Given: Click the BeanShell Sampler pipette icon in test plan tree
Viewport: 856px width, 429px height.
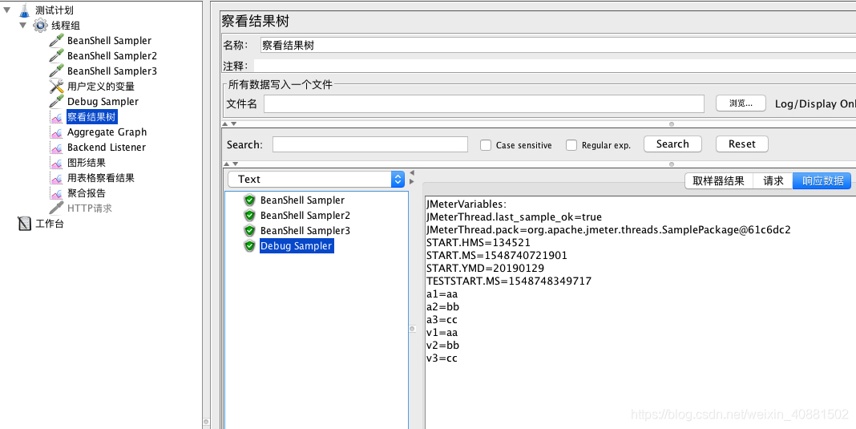Looking at the screenshot, I should [56, 40].
